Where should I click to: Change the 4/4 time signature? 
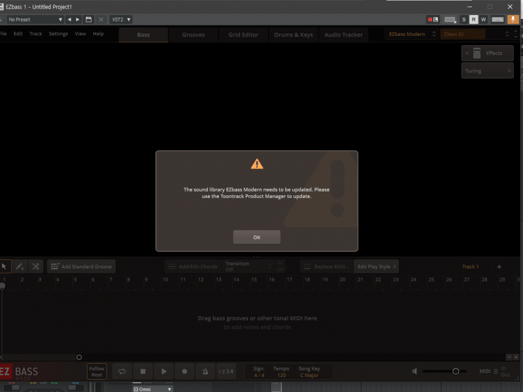tap(259, 375)
